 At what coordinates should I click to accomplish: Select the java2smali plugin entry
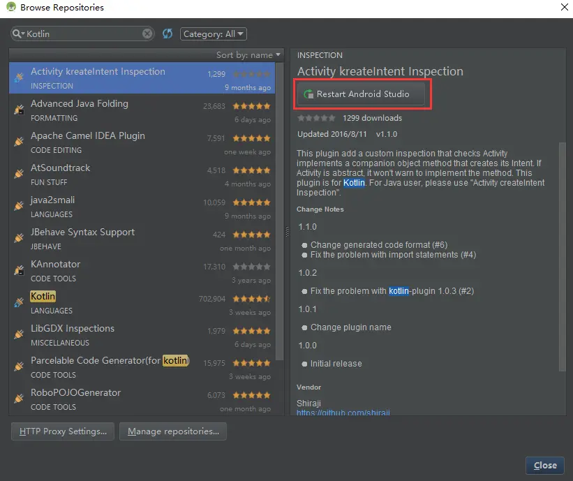click(142, 207)
